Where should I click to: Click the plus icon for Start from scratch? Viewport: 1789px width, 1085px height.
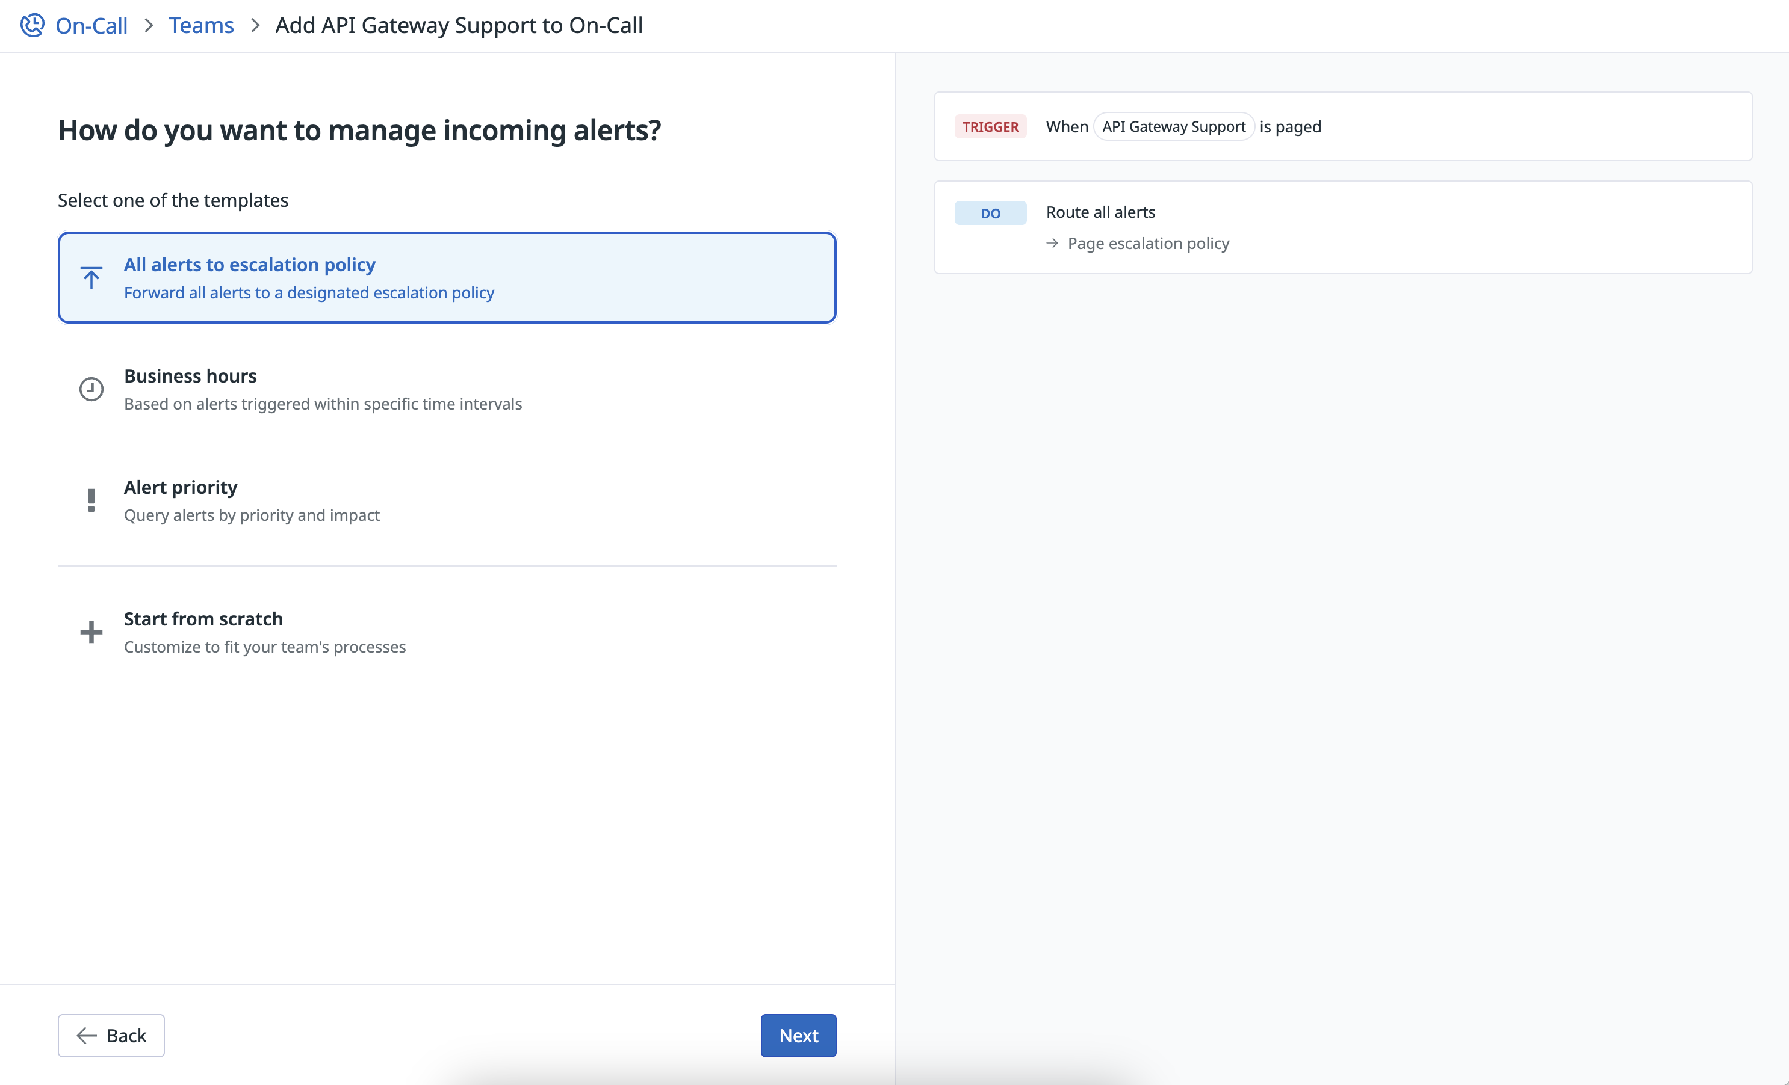[91, 632]
